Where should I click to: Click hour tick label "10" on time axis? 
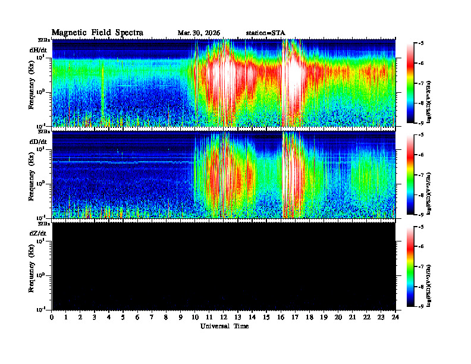point(195,318)
